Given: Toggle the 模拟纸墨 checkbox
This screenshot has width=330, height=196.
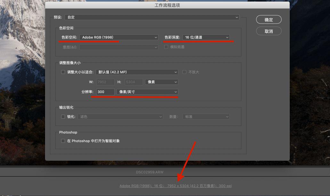Looking at the screenshot, I should (166, 47).
